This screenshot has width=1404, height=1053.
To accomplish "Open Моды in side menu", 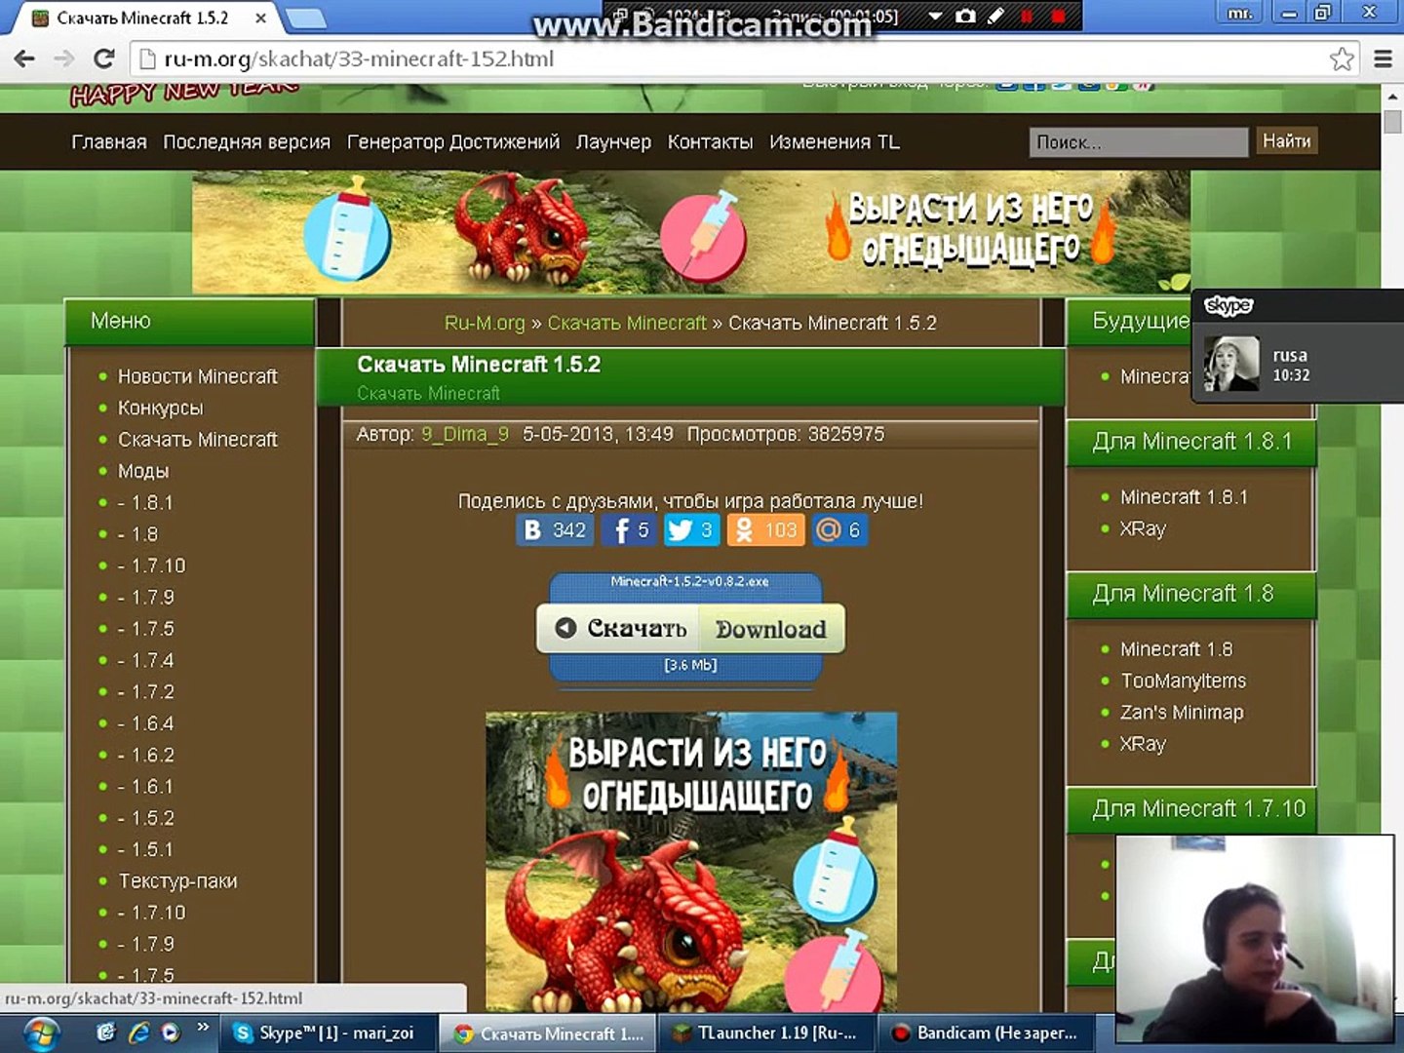I will tap(143, 471).
